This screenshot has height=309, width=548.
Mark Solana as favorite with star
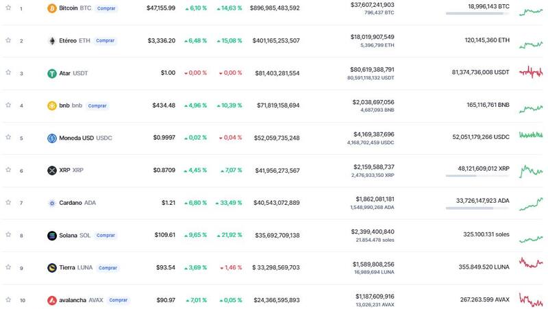click(x=8, y=235)
